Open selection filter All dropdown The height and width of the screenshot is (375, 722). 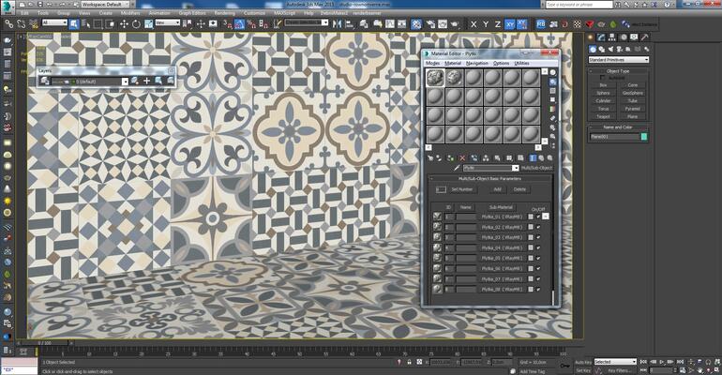(x=54, y=22)
